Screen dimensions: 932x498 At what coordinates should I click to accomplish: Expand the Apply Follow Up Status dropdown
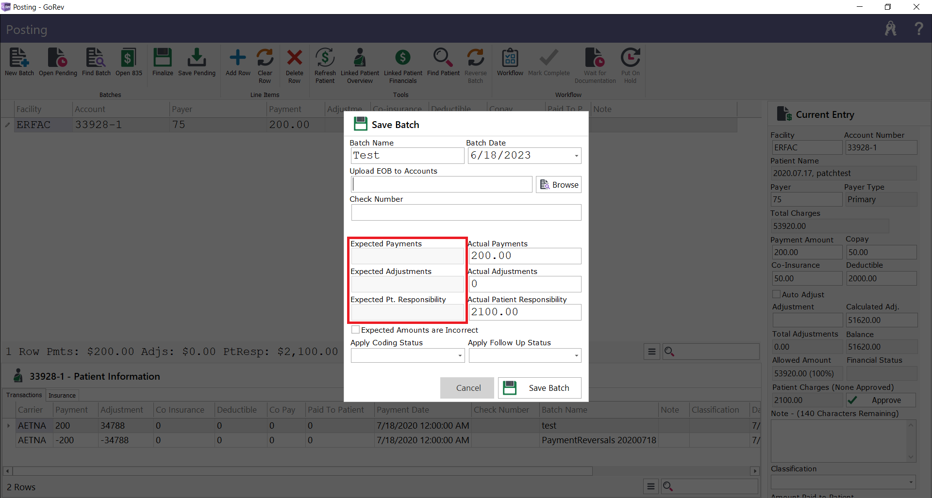pos(577,355)
